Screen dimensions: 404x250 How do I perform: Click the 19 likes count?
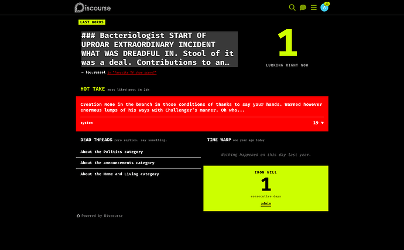click(x=316, y=123)
